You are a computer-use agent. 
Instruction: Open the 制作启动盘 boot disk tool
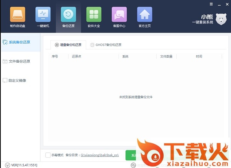coord(17,17)
